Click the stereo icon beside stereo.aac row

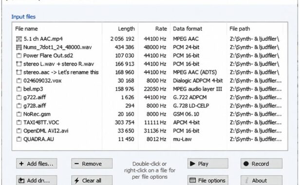[x=19, y=73]
